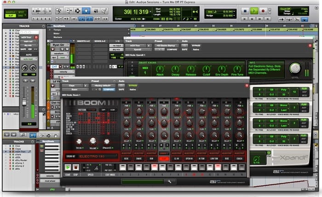Trigger Boom step pad 5
The height and width of the screenshot is (197, 322).
click(x=155, y=168)
